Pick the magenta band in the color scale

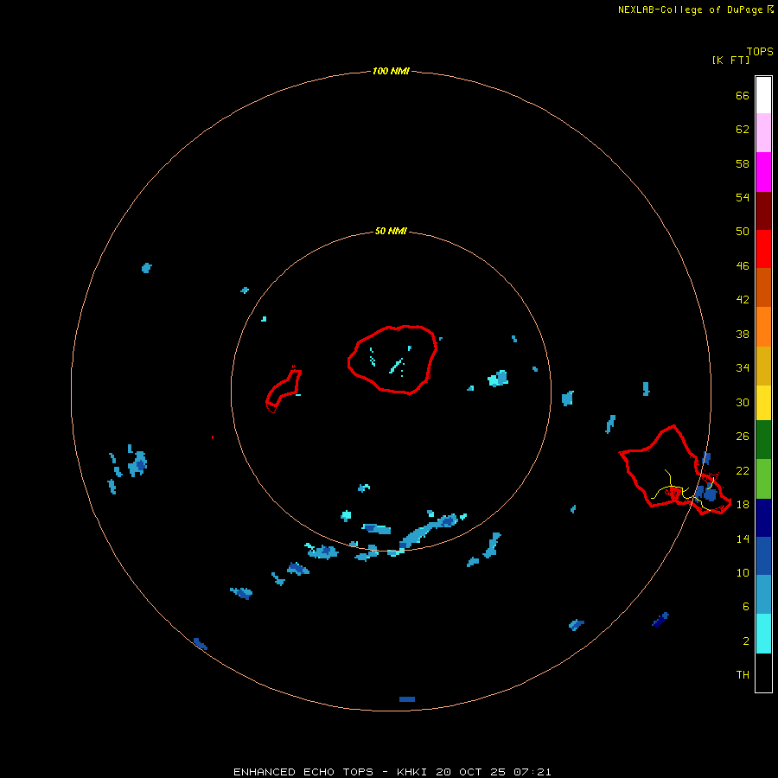pos(763,172)
